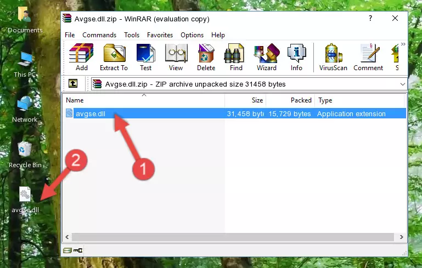This screenshot has width=422, height=268.
Task: Launch the Wizard tool
Action: (x=267, y=57)
